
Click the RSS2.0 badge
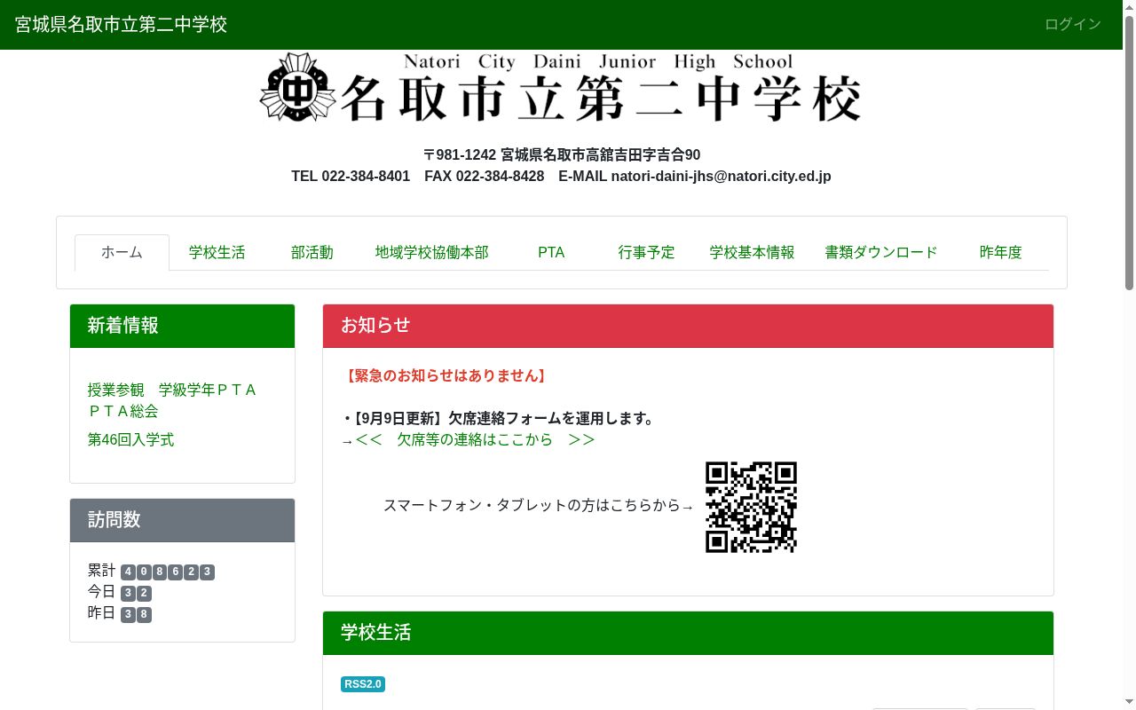point(363,684)
